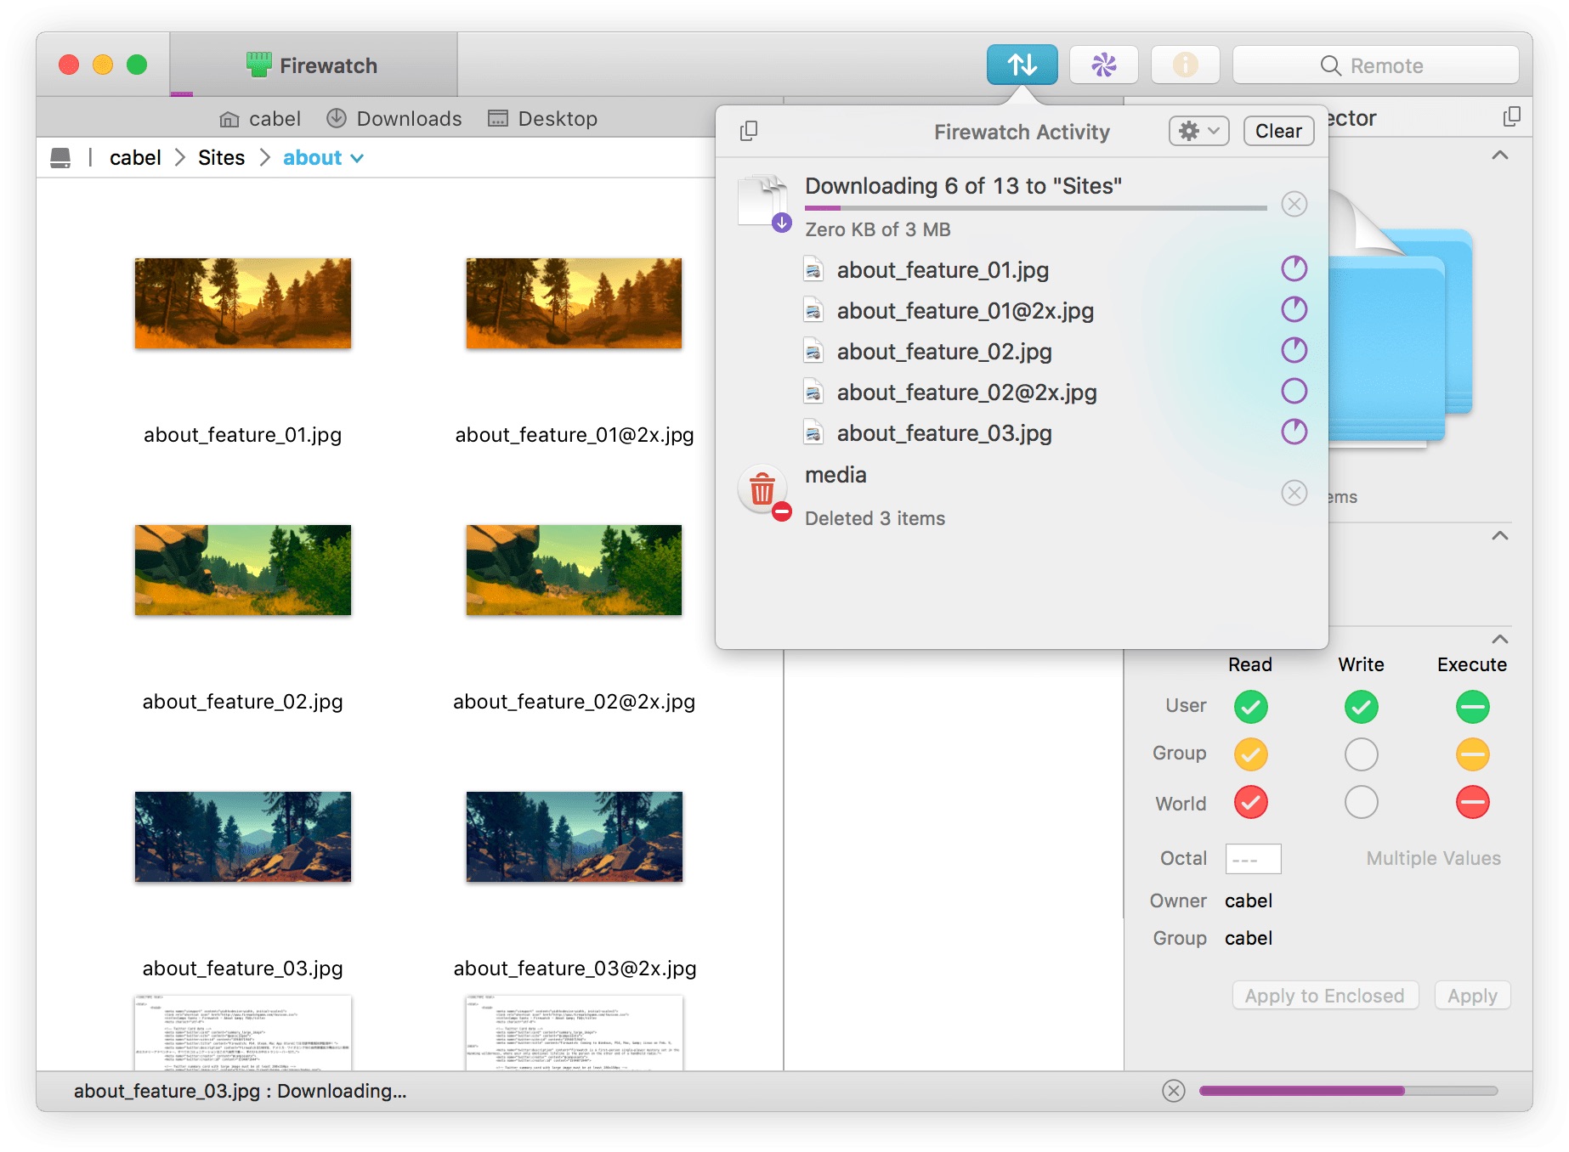The width and height of the screenshot is (1569, 1152).
Task: Click the Sites download progress bar
Action: (x=1035, y=208)
